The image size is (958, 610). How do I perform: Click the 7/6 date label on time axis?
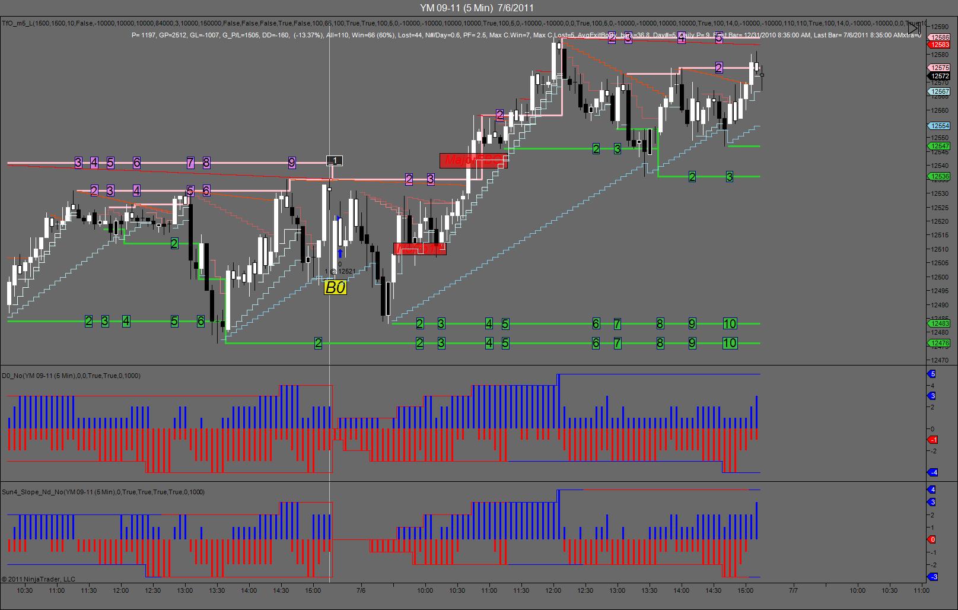pyautogui.click(x=361, y=590)
